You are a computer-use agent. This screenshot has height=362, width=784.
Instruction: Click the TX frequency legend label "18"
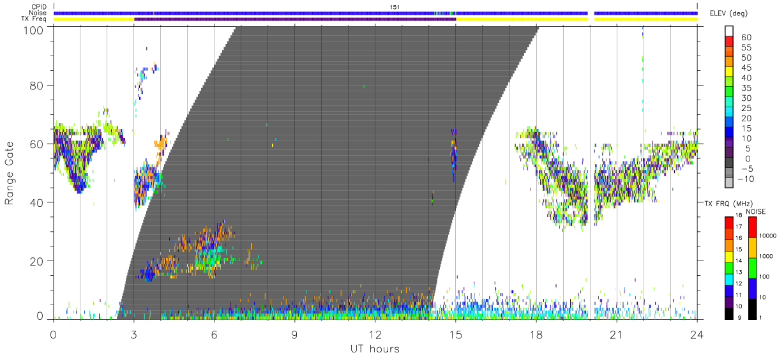click(x=739, y=216)
